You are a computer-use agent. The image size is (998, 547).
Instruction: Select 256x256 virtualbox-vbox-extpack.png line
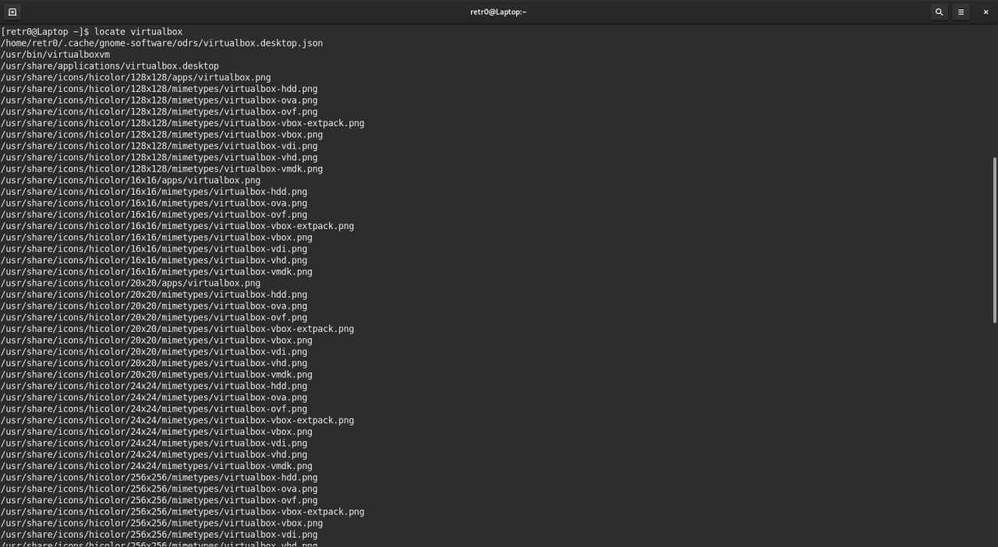(x=182, y=512)
